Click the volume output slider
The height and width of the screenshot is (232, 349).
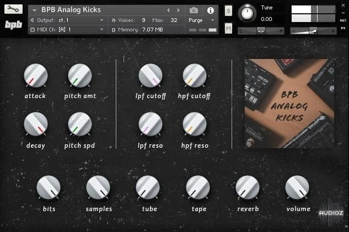point(313,31)
